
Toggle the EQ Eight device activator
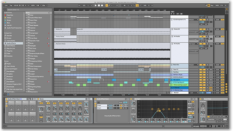pyautogui.click(x=131, y=99)
